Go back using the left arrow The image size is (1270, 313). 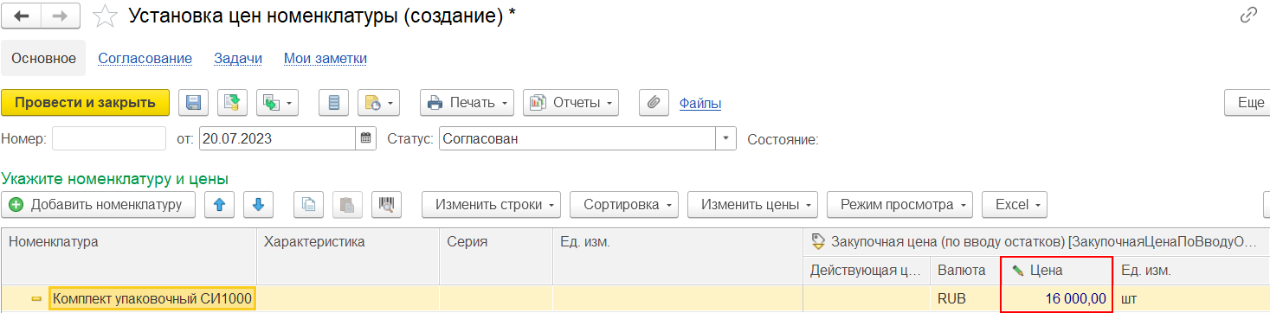tap(23, 16)
